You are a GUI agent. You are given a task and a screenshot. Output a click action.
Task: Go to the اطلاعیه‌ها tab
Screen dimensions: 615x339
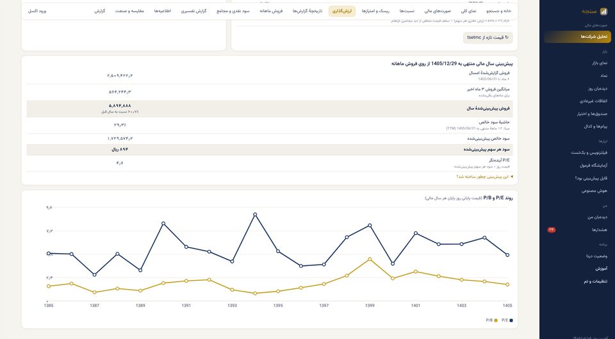click(162, 12)
